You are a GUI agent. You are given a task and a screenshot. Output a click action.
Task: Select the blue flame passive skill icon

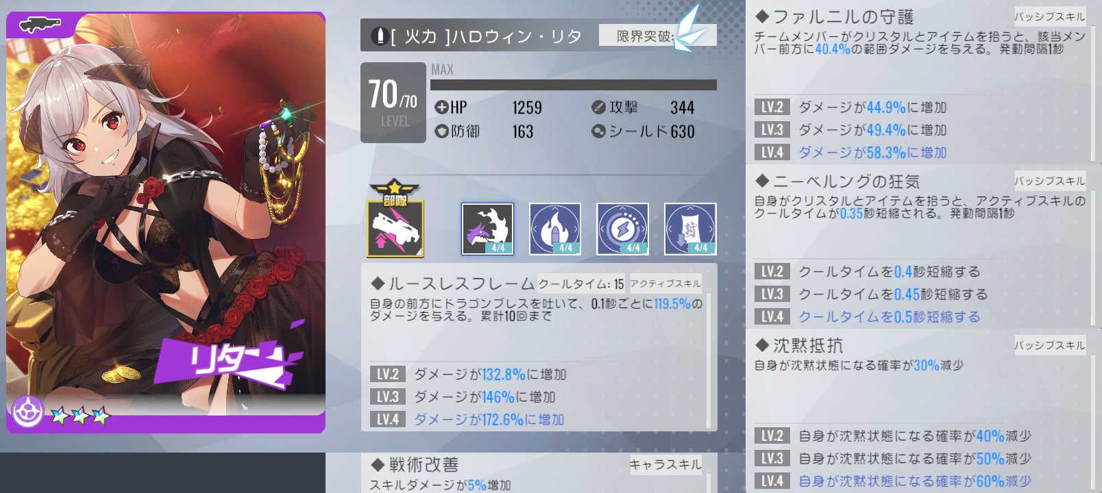tap(555, 229)
